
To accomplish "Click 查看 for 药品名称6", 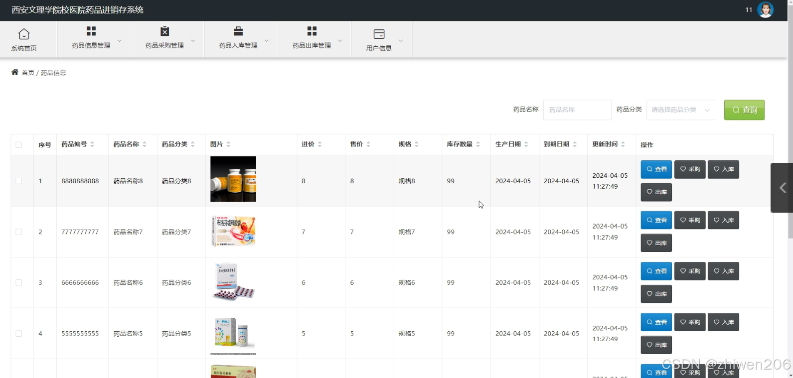I will point(656,271).
